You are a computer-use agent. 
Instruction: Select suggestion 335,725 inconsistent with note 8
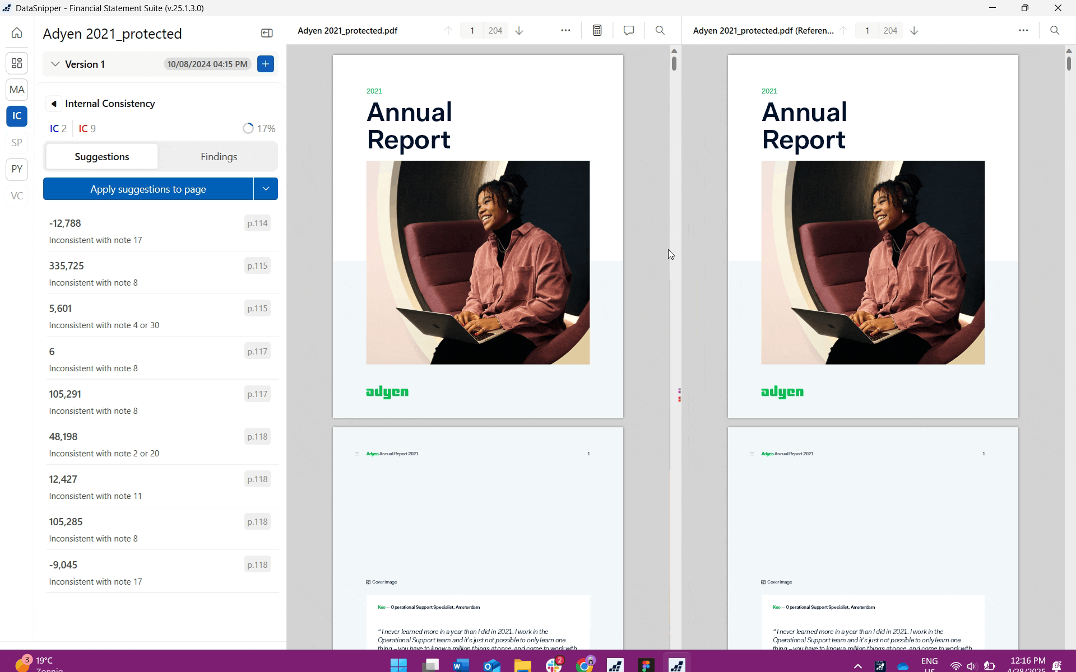(x=160, y=273)
